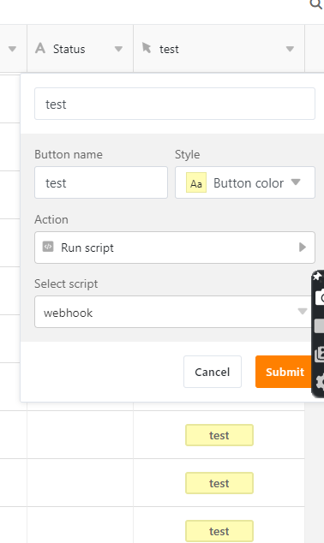Click the Run script code icon
Viewport: 324px width, 543px height.
point(48,247)
